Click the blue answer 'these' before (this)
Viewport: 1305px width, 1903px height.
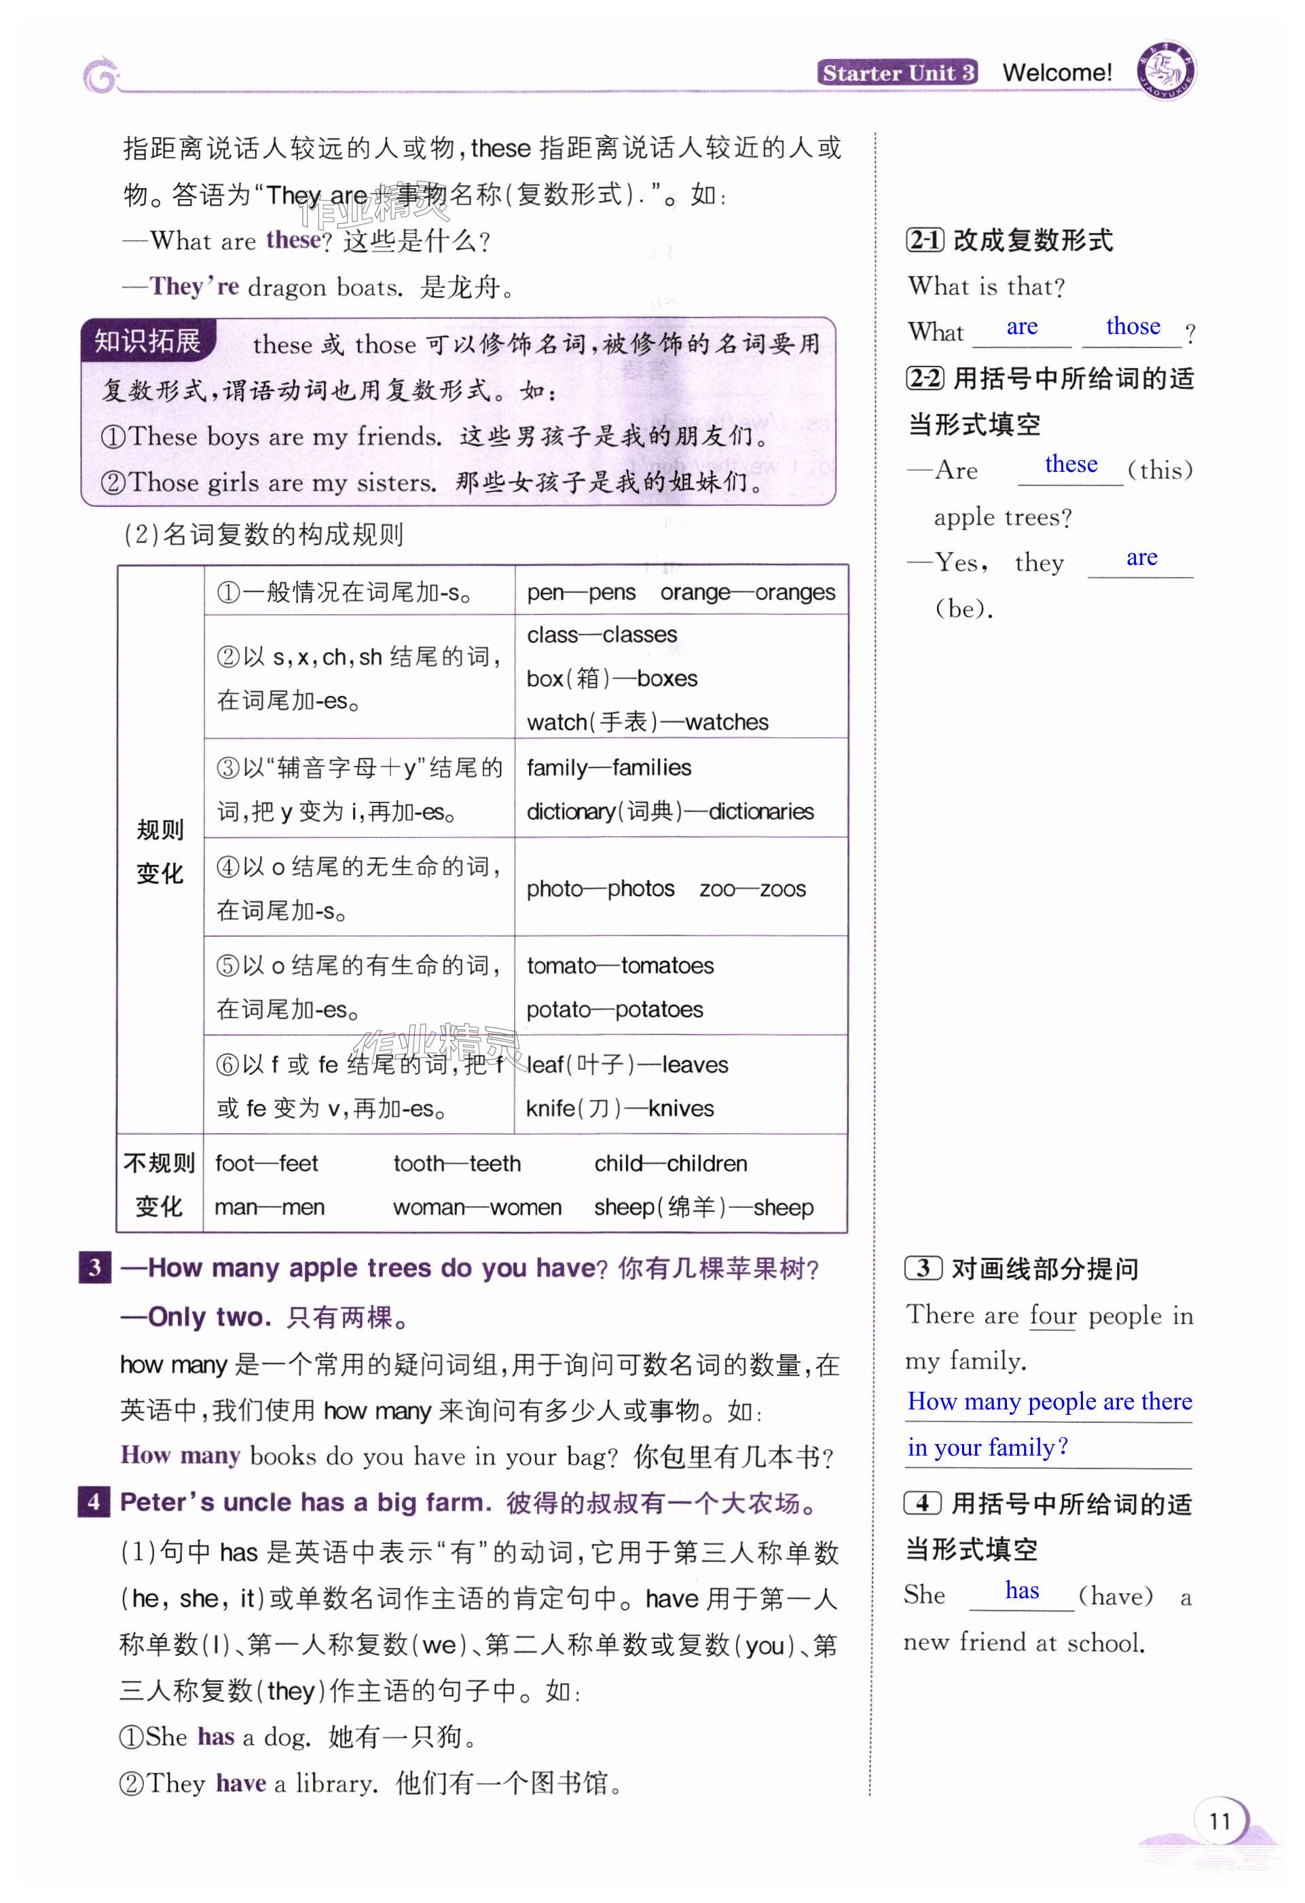[1070, 464]
